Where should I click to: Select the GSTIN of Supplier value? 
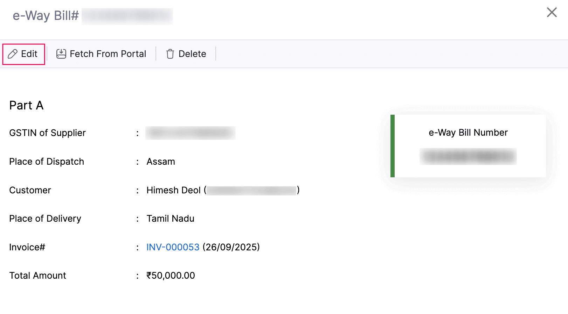point(190,133)
